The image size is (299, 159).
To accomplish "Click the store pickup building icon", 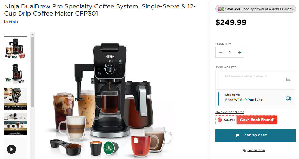I will (x=288, y=79).
